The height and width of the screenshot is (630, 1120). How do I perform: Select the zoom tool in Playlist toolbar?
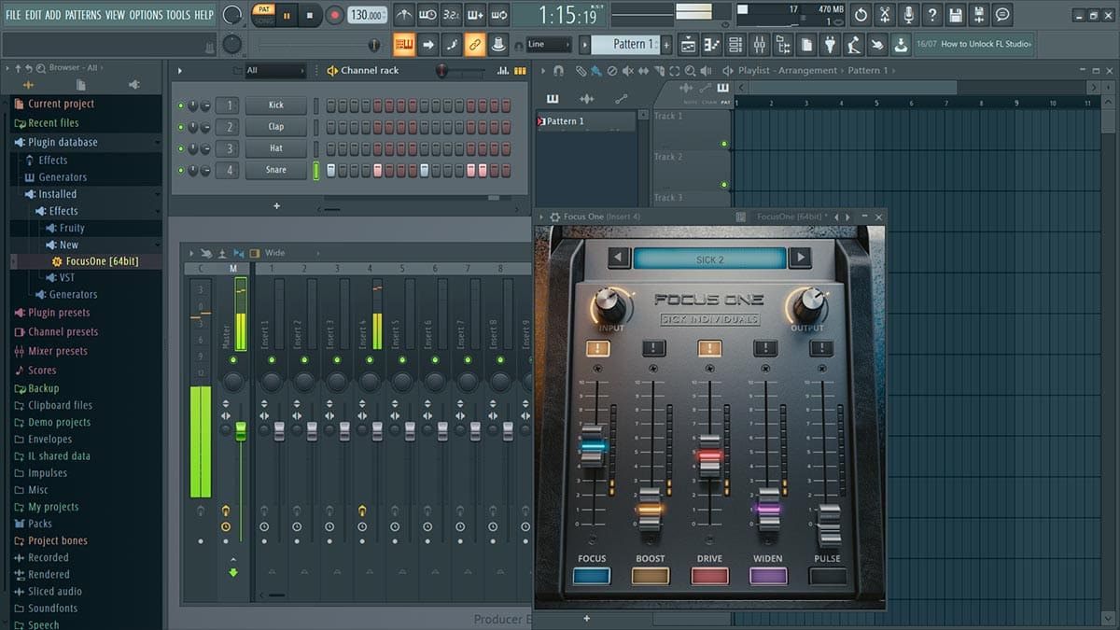coord(689,71)
